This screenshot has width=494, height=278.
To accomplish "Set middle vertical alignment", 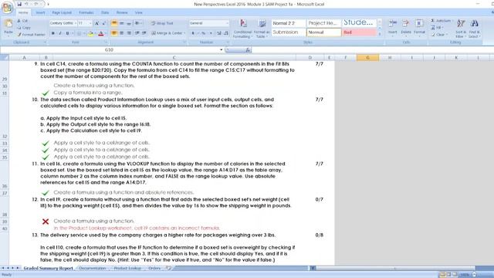I will coord(122,23).
